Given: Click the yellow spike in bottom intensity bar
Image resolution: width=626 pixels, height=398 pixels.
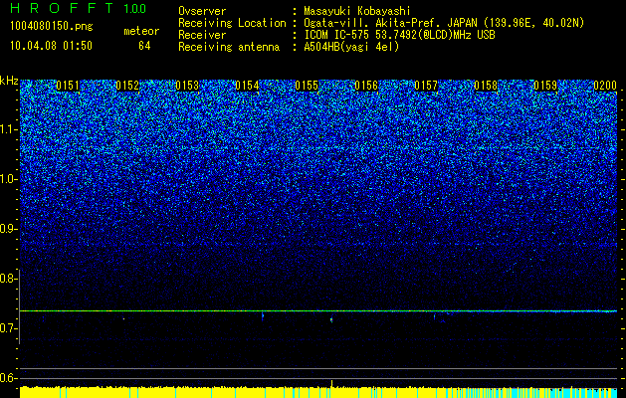Looking at the screenshot, I should [331, 384].
